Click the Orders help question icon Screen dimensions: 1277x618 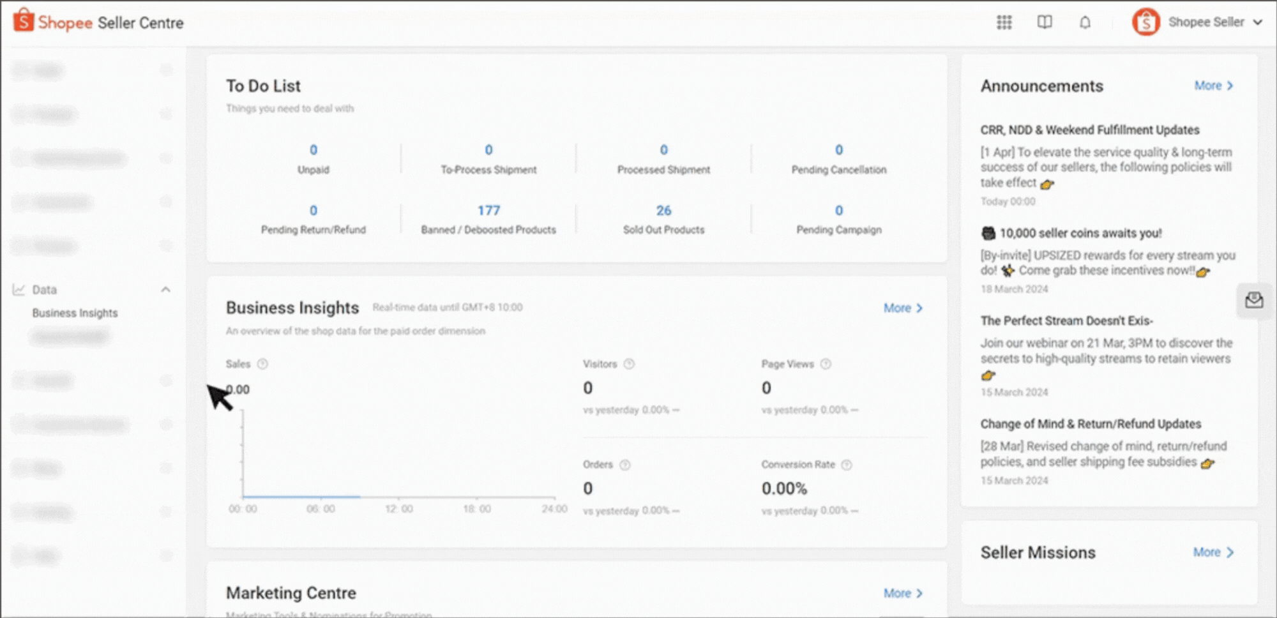coord(625,465)
